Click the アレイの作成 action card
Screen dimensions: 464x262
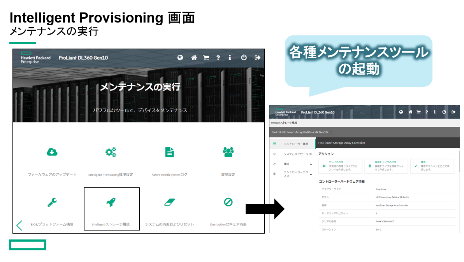coord(339,166)
